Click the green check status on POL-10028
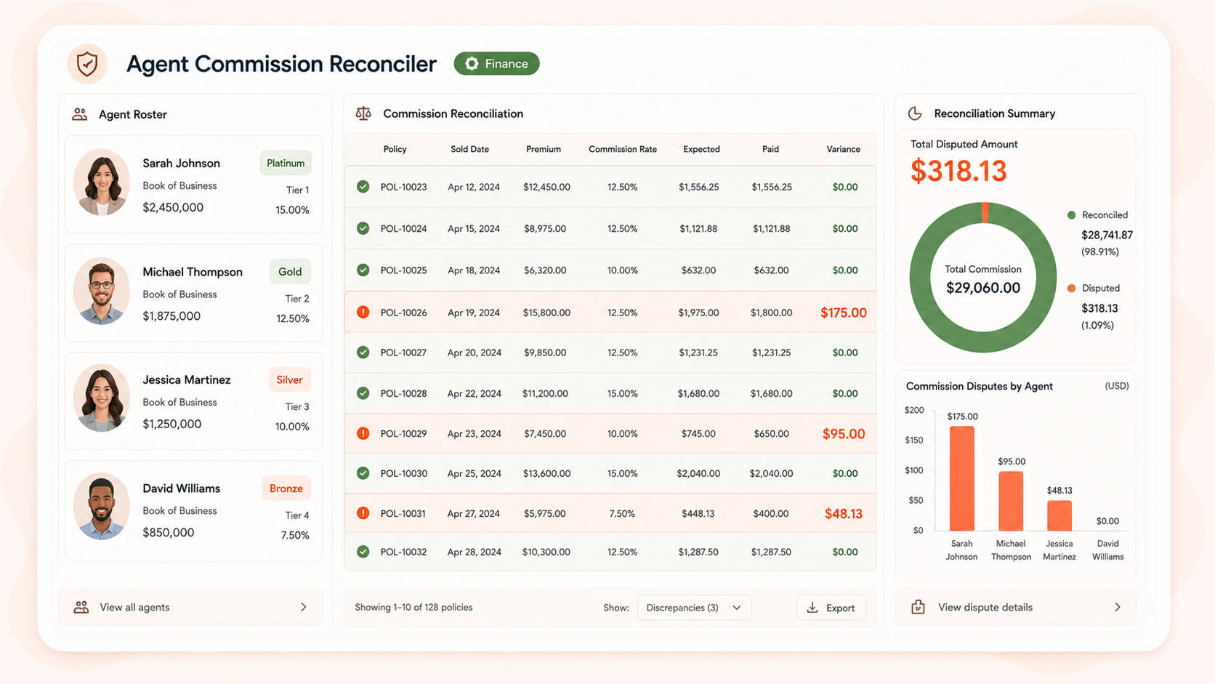This screenshot has height=684, width=1215. [x=363, y=393]
